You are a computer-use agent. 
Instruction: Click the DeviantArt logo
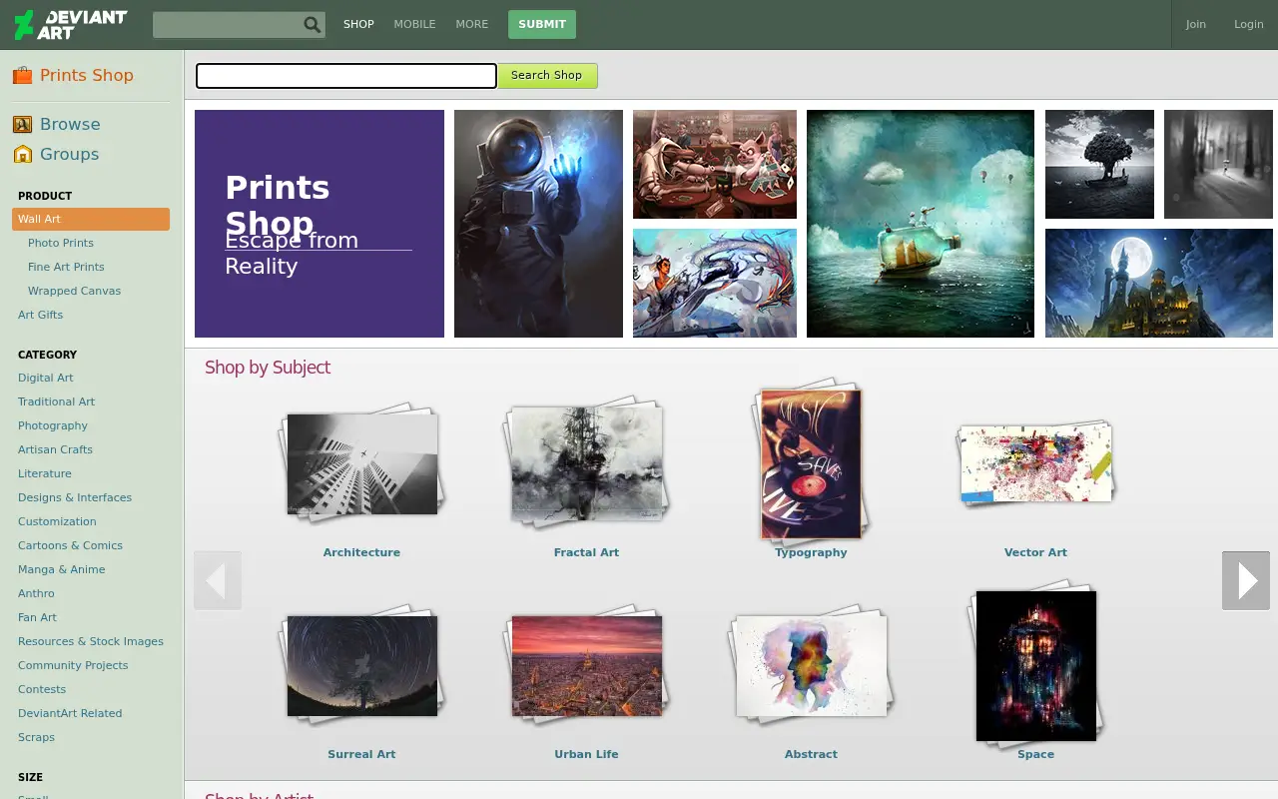click(x=71, y=24)
